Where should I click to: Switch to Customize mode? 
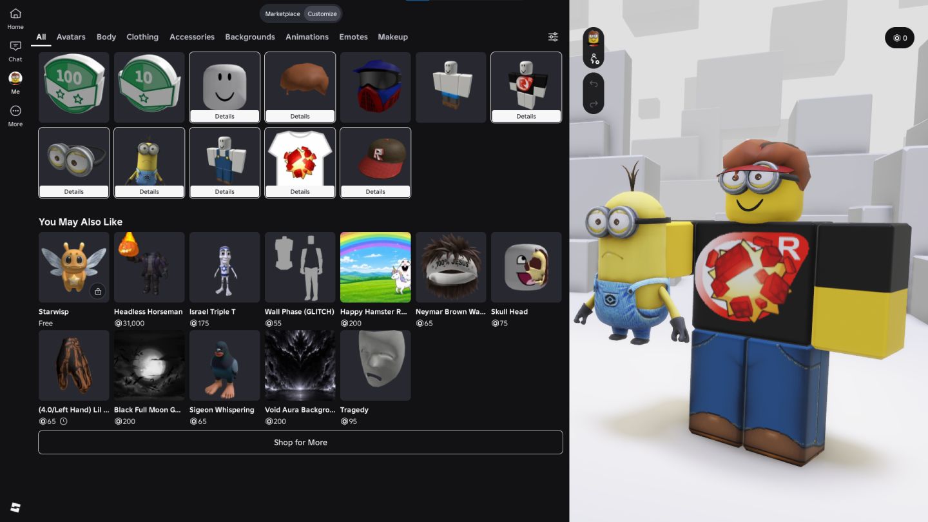click(x=322, y=14)
